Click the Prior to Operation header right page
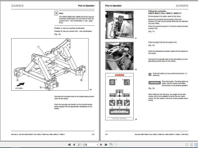The height and width of the screenshot is (148, 198). 113,6
